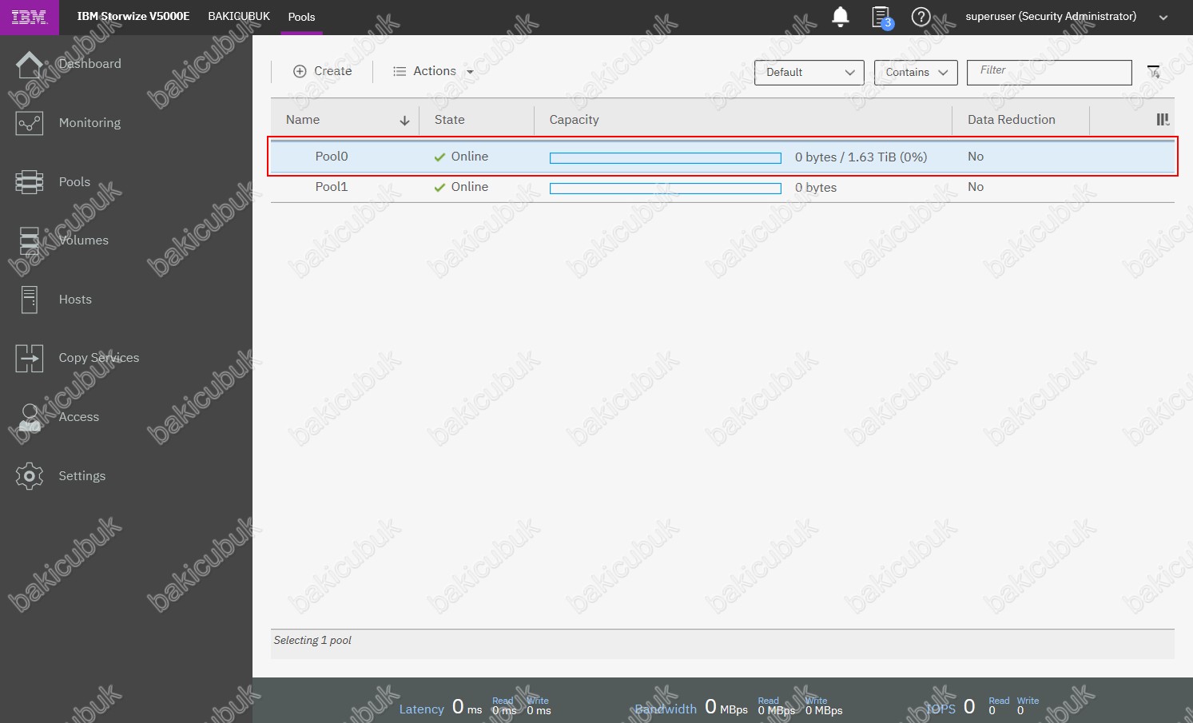This screenshot has width=1193, height=723.
Task: Open the Copy Services menu
Action: click(99, 358)
